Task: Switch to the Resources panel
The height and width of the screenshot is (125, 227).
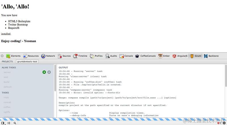Action: (31, 56)
